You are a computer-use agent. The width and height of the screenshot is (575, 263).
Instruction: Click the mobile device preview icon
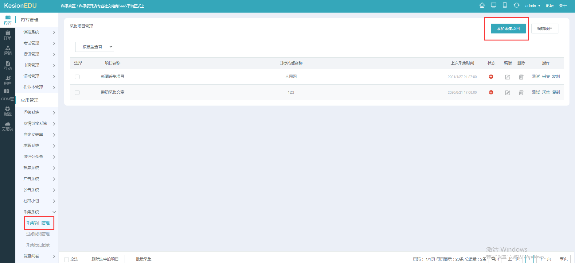[x=505, y=5]
